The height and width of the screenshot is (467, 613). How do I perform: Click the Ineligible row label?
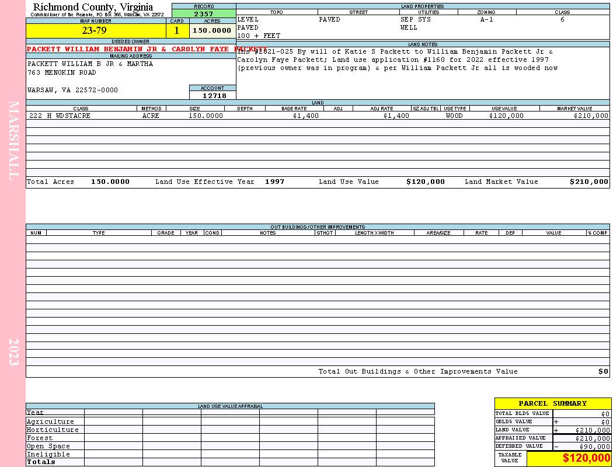pyautogui.click(x=48, y=455)
